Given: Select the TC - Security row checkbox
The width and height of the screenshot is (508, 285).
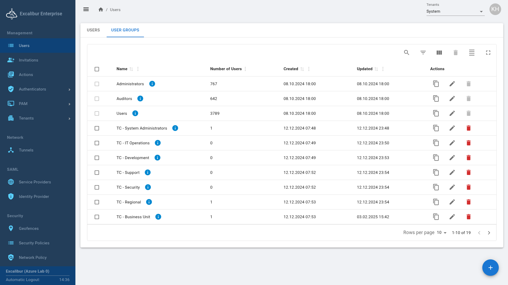Looking at the screenshot, I should [97, 187].
